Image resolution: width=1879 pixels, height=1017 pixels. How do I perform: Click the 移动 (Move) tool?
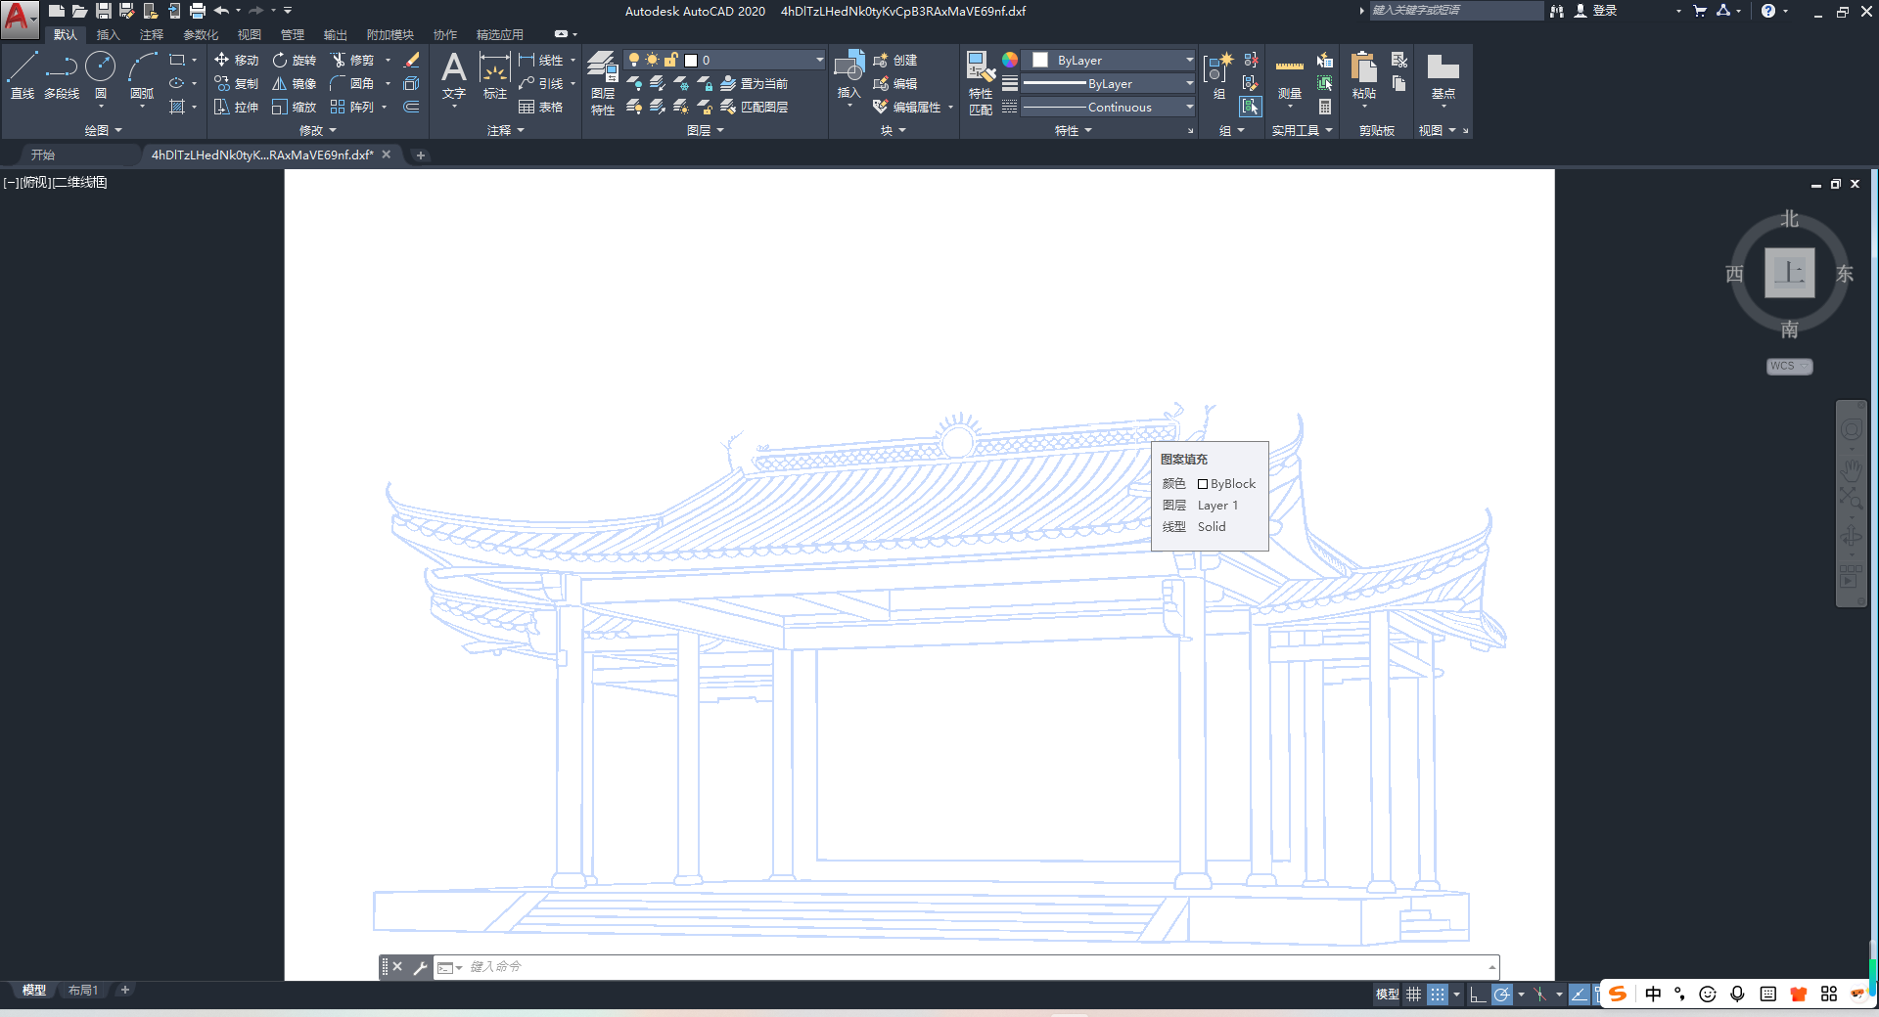[236, 61]
